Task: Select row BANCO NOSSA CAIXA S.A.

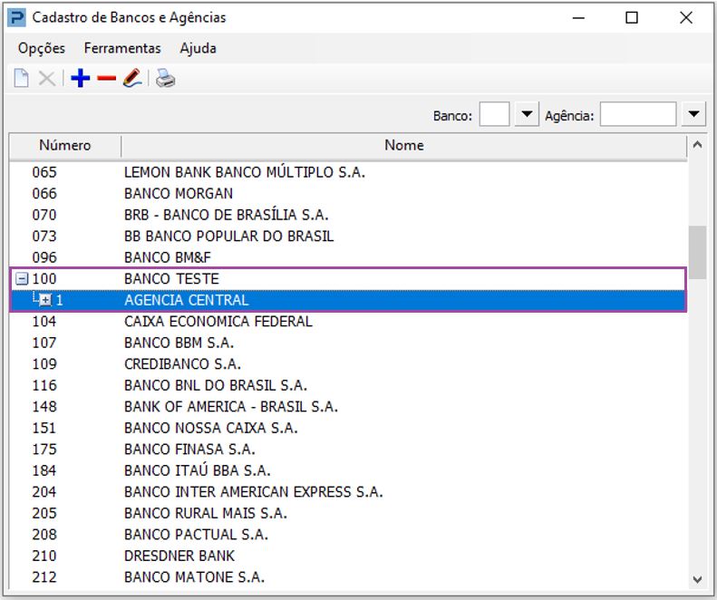Action: pyautogui.click(x=348, y=428)
